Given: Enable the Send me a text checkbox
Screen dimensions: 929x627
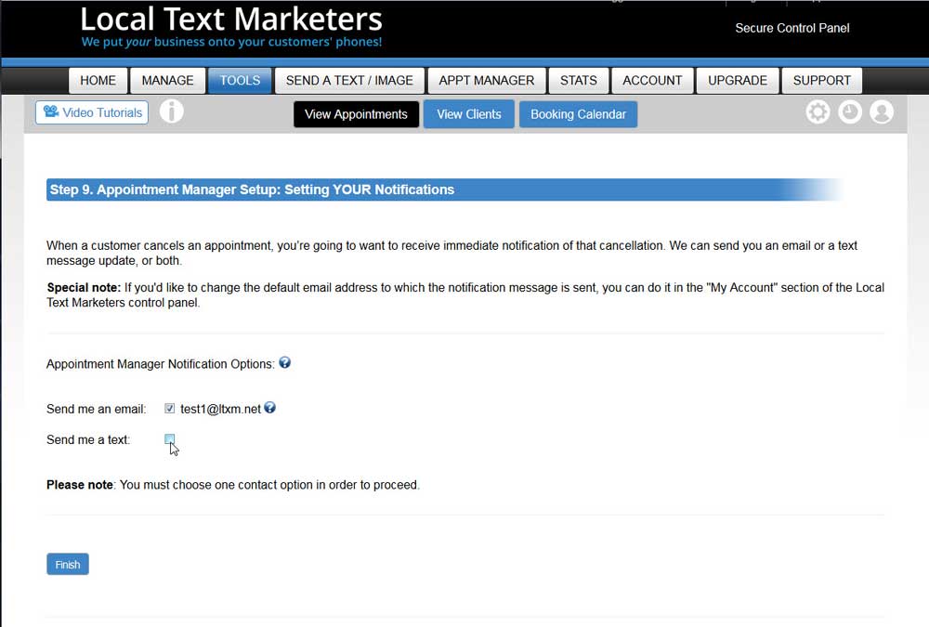Looking at the screenshot, I should 170,438.
